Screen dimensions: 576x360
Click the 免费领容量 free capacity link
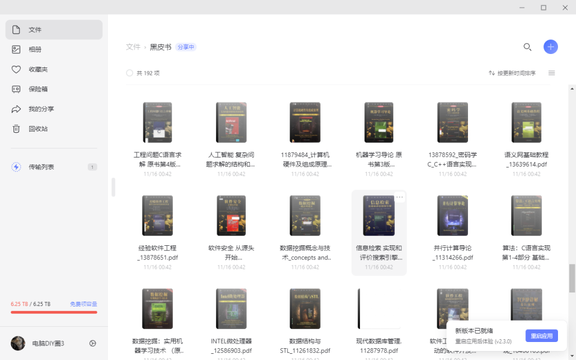pos(83,304)
